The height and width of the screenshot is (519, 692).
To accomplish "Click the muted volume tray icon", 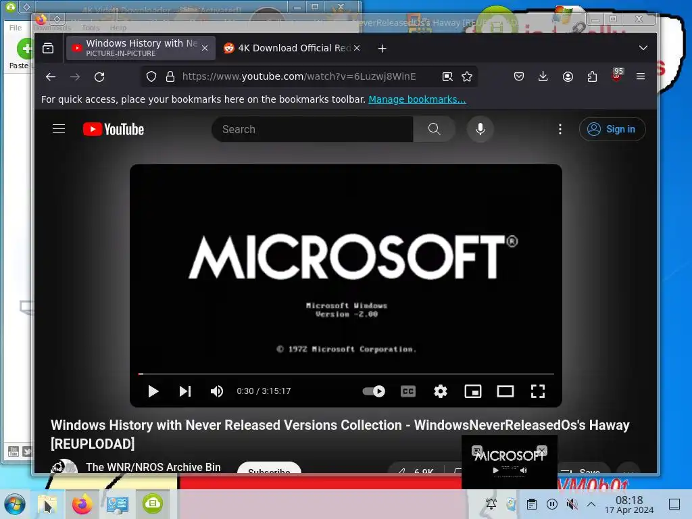I will [x=572, y=504].
